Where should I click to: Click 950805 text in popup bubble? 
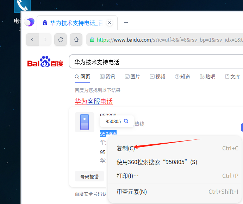click(113, 121)
